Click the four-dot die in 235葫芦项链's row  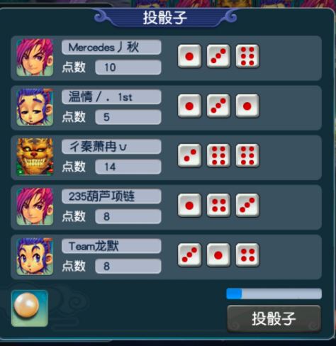click(218, 205)
